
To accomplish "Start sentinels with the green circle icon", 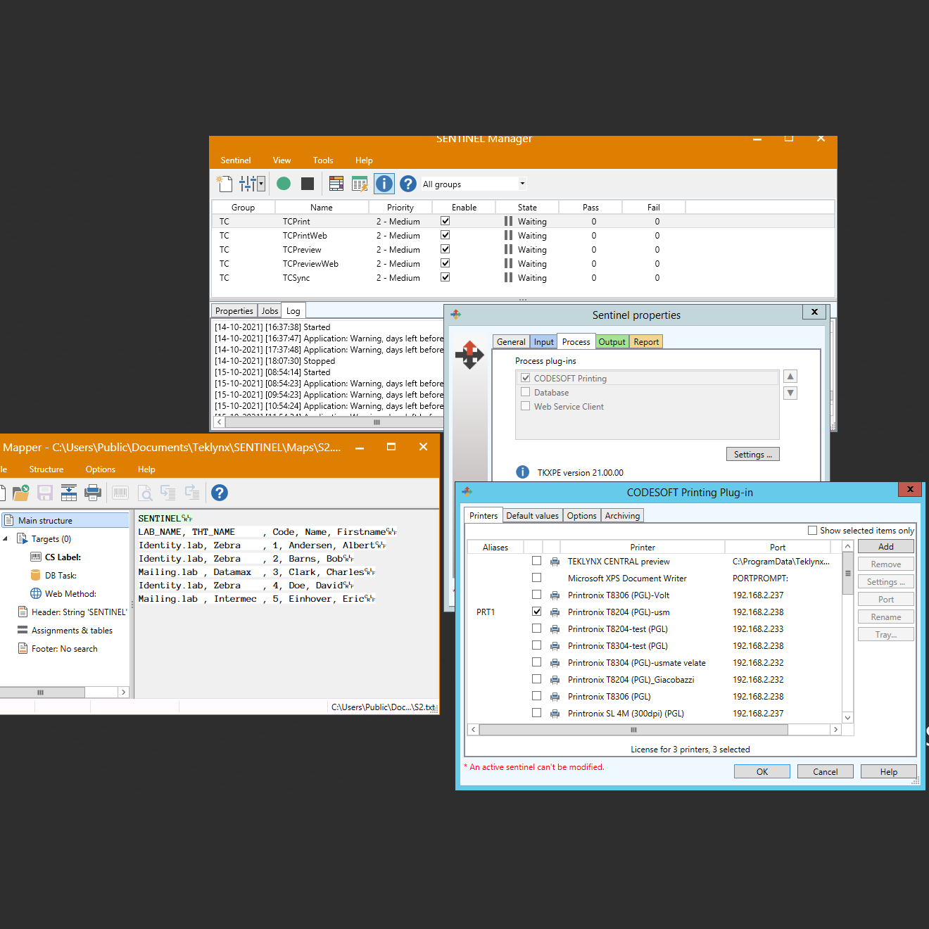I will [284, 184].
